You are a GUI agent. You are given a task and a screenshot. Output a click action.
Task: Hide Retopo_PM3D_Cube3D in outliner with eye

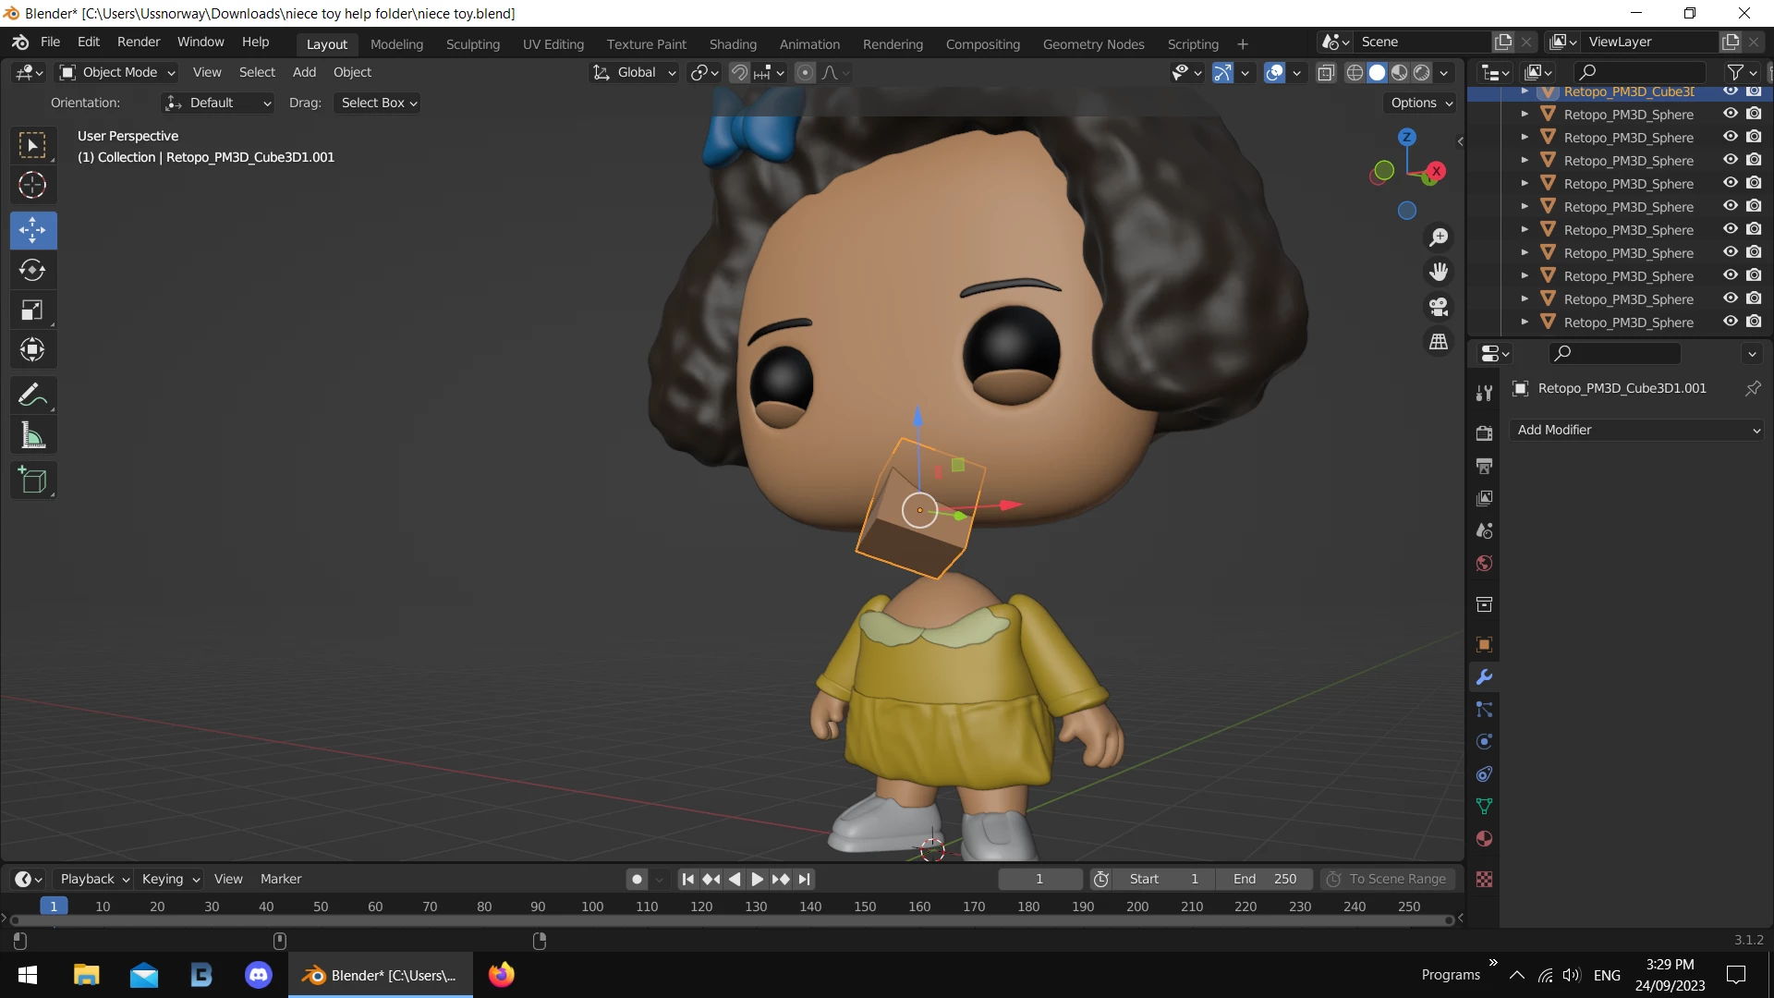click(x=1731, y=91)
